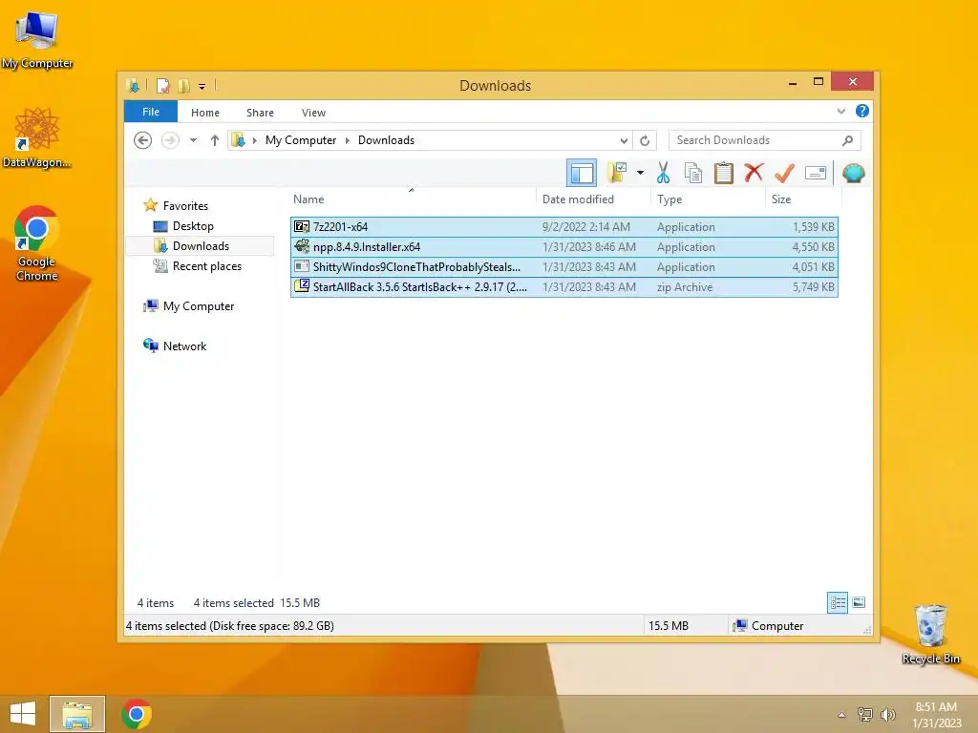Open the Google Chrome desktop shortcut
Viewport: 978px width, 733px height.
pyautogui.click(x=37, y=243)
